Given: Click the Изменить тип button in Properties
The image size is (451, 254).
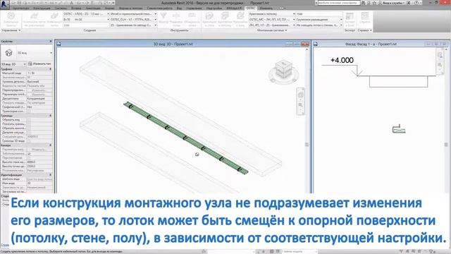Looking at the screenshot, I should point(40,64).
